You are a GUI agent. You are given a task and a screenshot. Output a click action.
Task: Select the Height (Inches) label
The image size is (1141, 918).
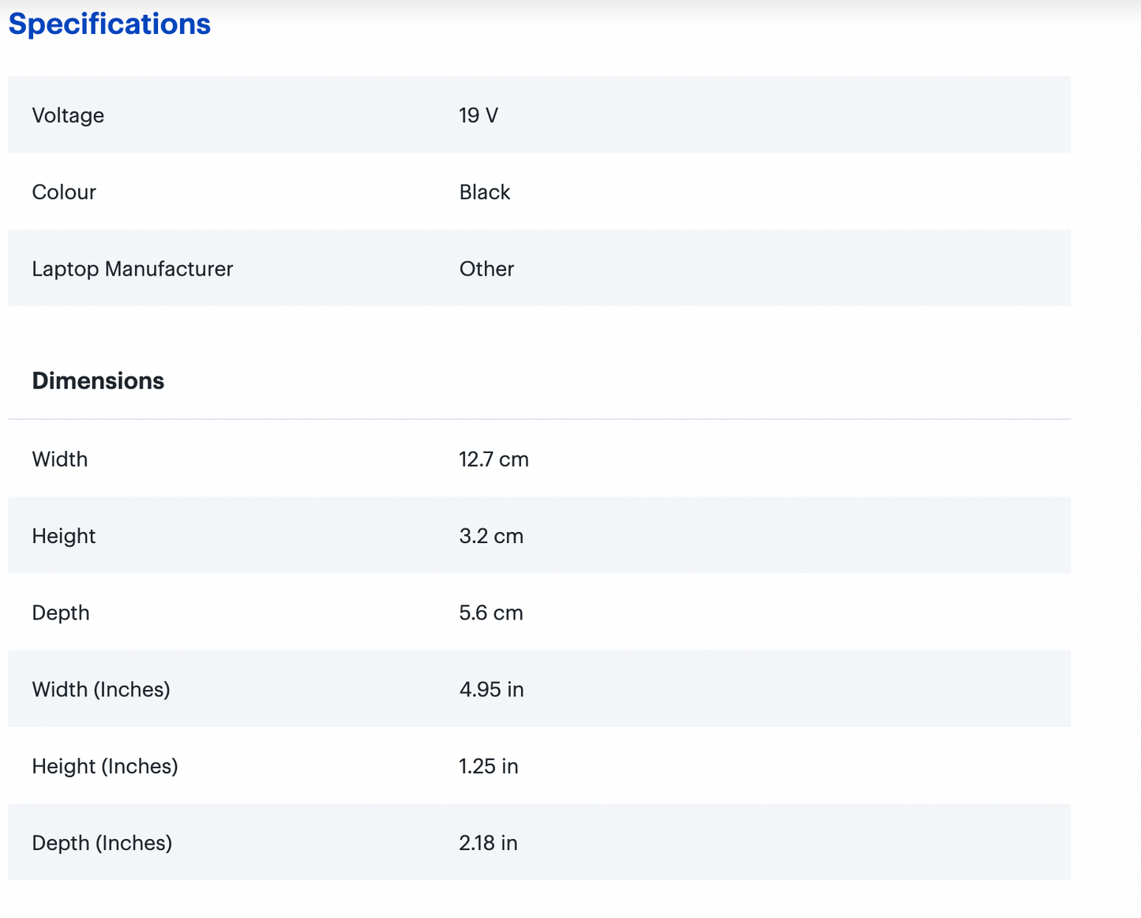[x=104, y=766]
